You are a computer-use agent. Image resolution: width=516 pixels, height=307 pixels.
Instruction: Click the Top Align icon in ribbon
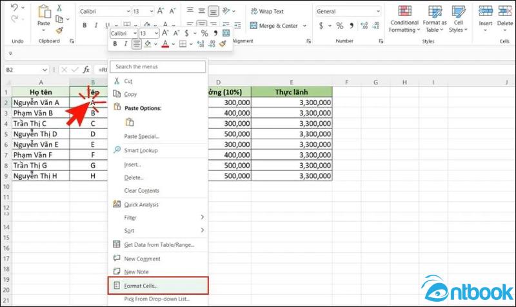pos(190,10)
